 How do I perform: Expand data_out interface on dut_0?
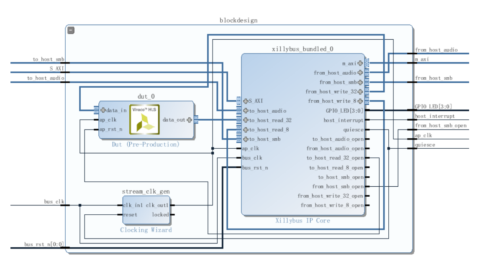190,120
